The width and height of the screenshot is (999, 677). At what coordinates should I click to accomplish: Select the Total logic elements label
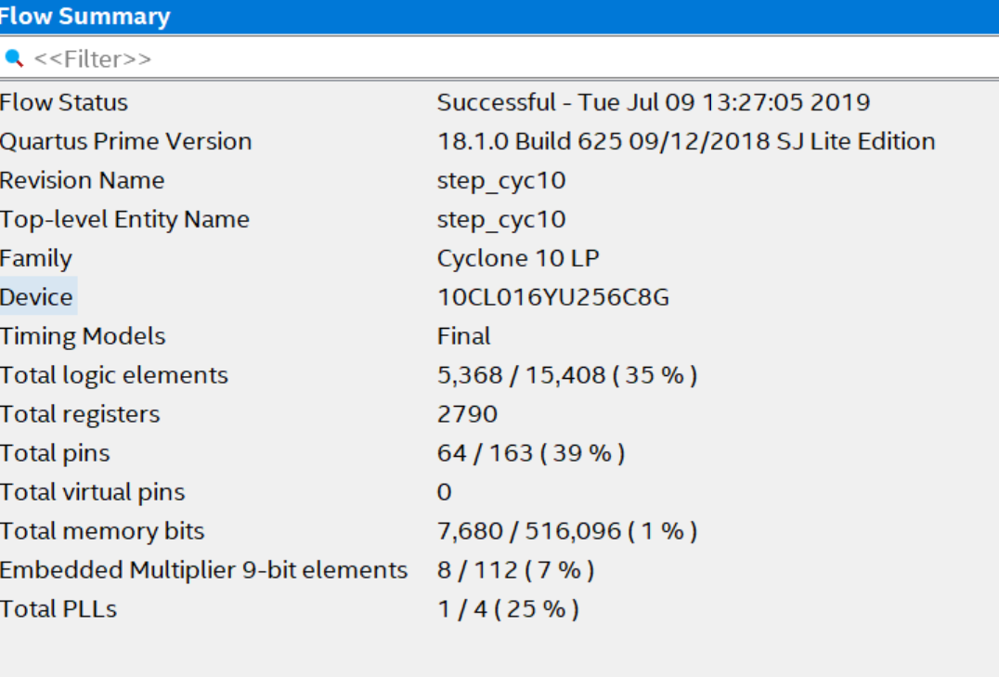pyautogui.click(x=114, y=375)
